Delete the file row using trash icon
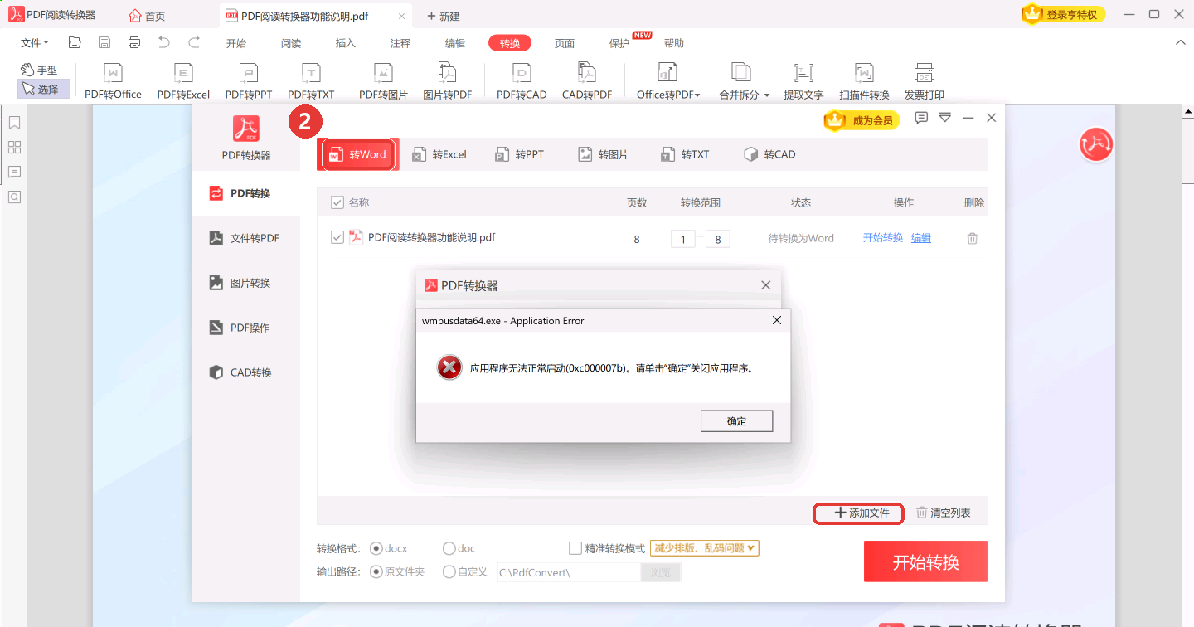This screenshot has width=1194, height=627. coord(973,238)
